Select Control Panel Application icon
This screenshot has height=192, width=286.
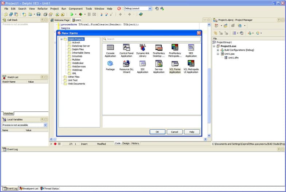pyautogui.click(x=126, y=51)
